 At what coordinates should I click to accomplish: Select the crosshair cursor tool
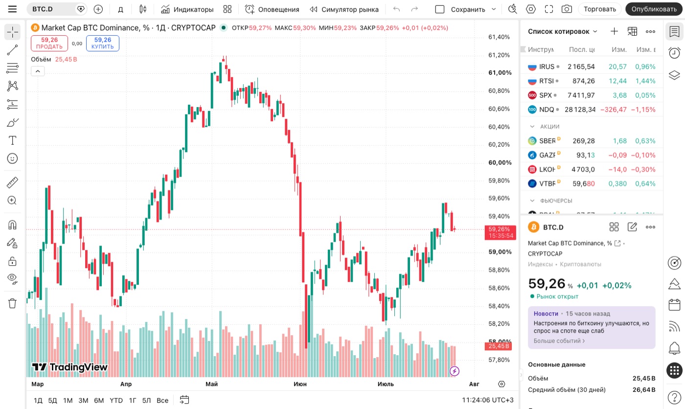[x=12, y=32]
